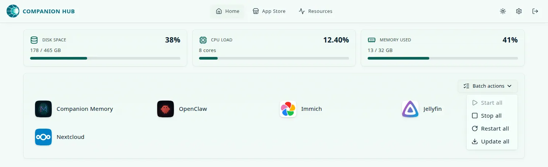Open the Home tab
This screenshot has width=548, height=167.
pyautogui.click(x=228, y=11)
